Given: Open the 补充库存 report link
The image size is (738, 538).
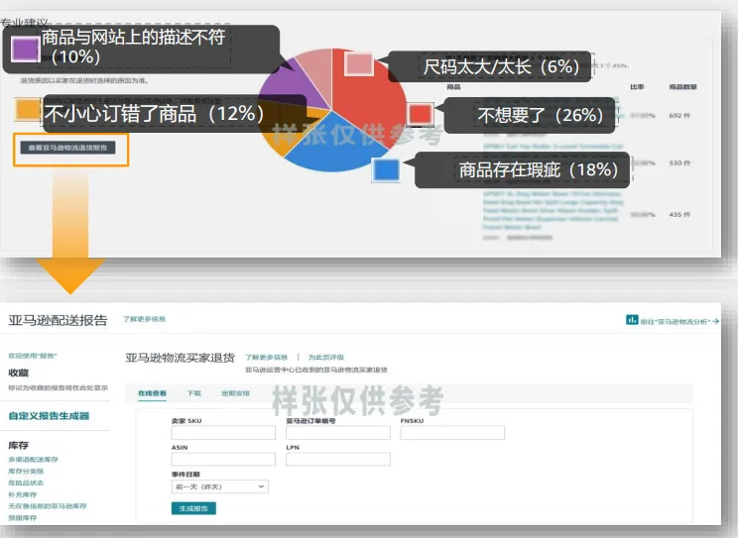Looking at the screenshot, I should (22, 494).
